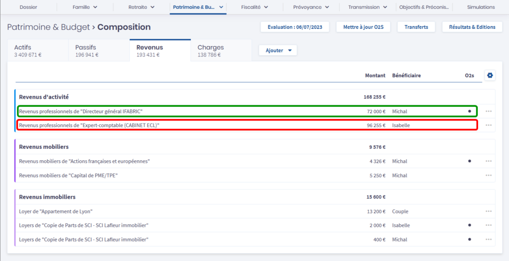Open the Transferts button
Screen dimensions: 509x261
416,27
